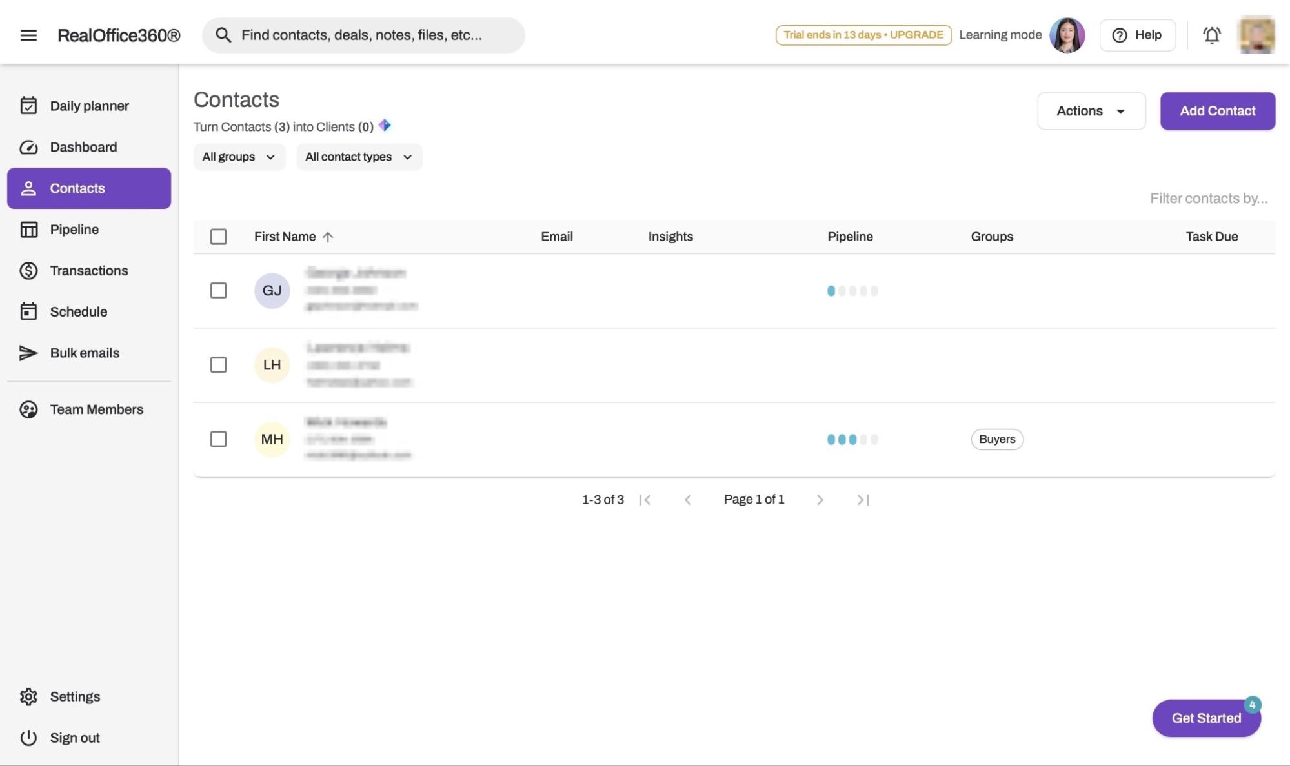Jump to last page pagination icon
1290x766 pixels.
pyautogui.click(x=863, y=500)
